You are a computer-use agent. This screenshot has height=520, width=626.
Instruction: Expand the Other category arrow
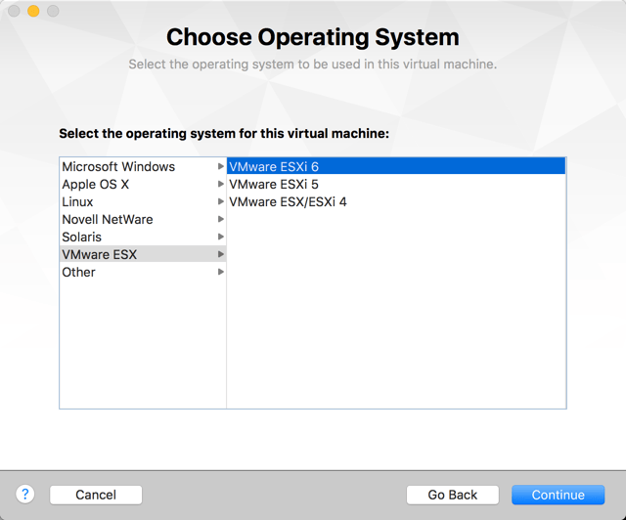pyautogui.click(x=221, y=272)
